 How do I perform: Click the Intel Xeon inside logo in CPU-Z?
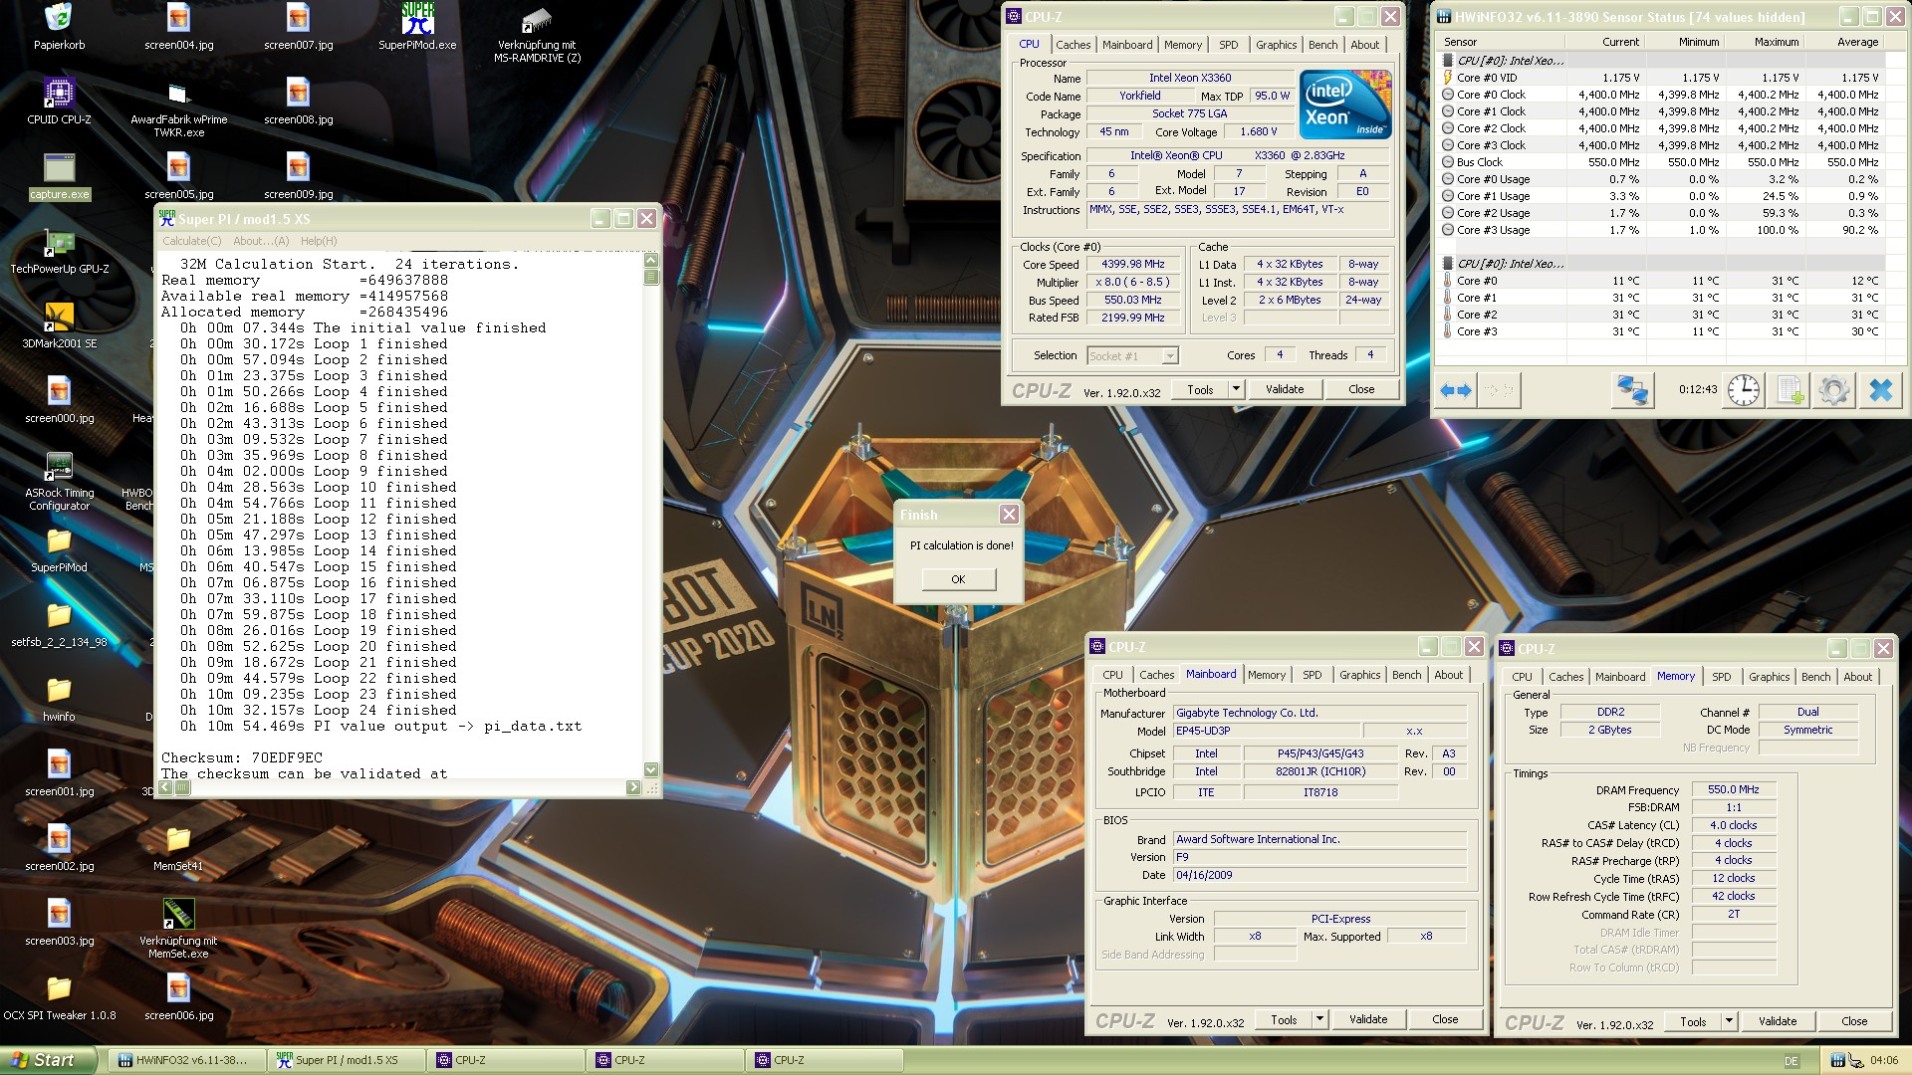click(x=1345, y=104)
